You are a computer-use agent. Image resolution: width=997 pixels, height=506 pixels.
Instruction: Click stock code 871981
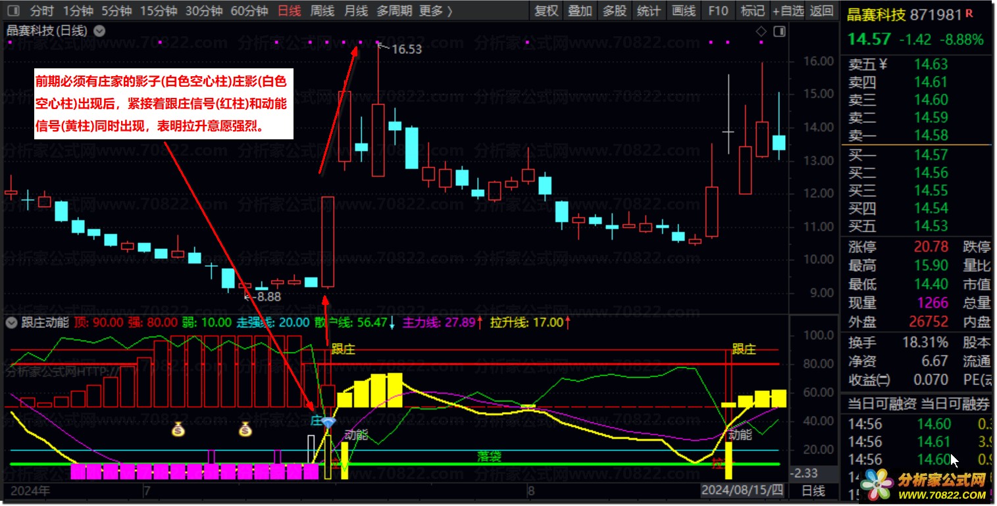(x=936, y=14)
